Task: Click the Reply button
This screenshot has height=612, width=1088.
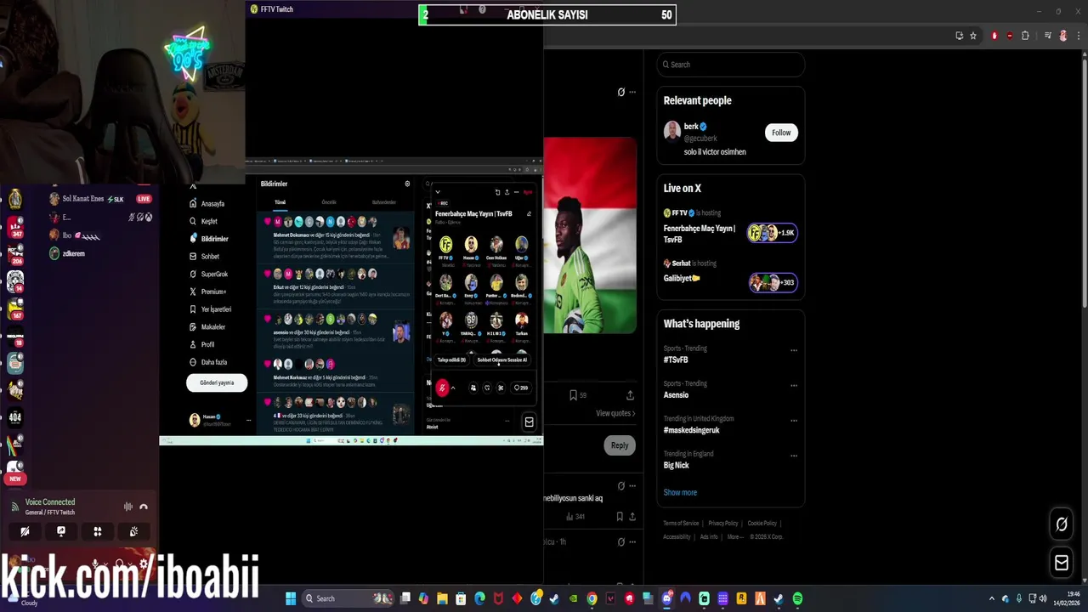Action: [620, 445]
